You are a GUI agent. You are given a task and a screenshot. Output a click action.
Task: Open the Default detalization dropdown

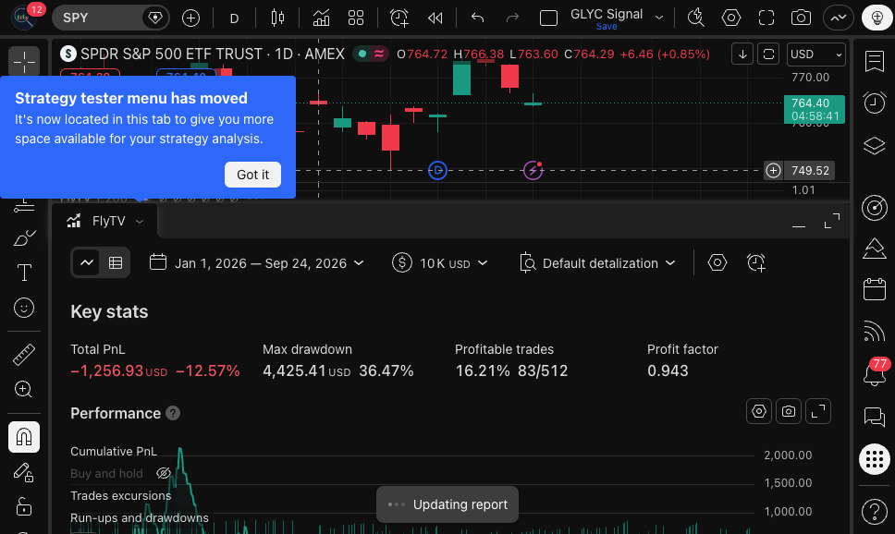tap(597, 263)
